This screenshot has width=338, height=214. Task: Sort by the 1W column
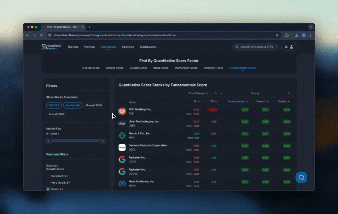pyautogui.click(x=213, y=101)
